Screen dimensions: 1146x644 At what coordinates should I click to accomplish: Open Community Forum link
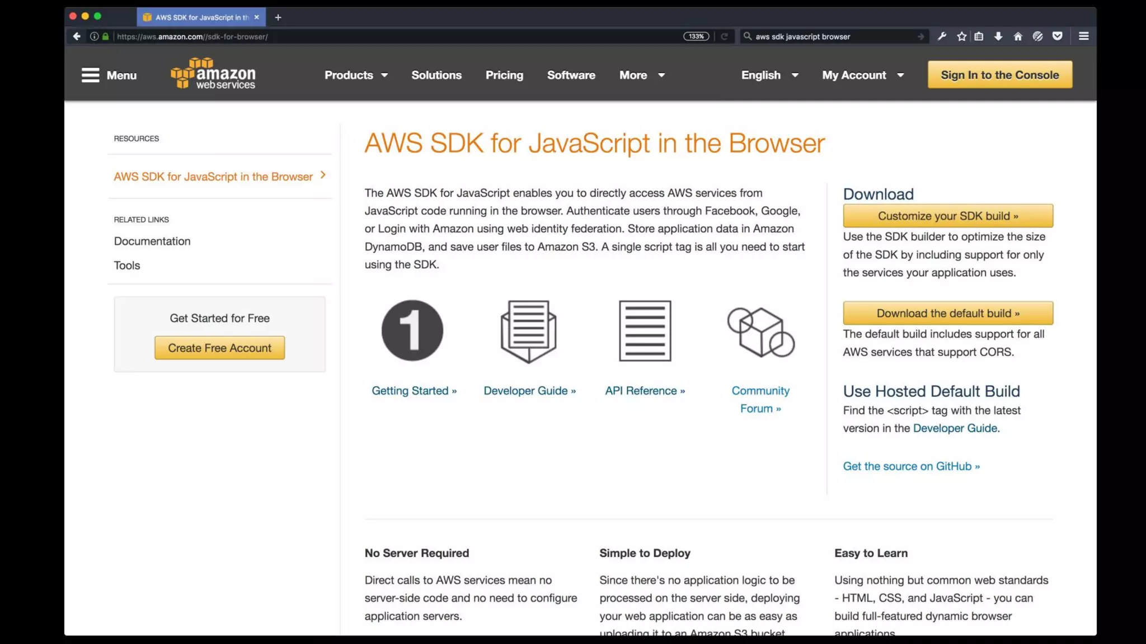760,400
